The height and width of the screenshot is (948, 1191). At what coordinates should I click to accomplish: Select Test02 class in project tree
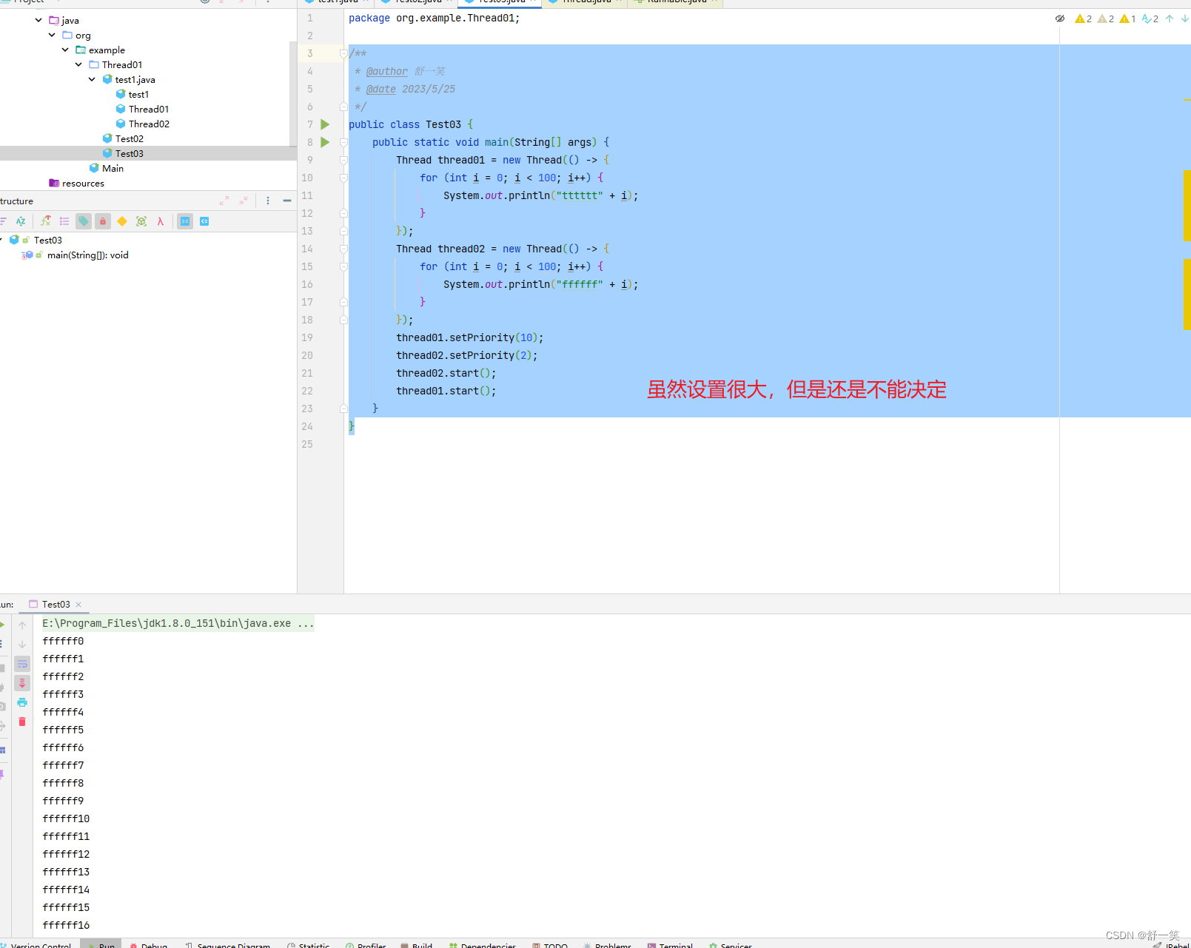tap(130, 138)
